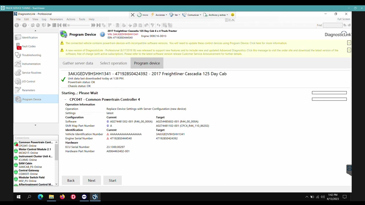The width and height of the screenshot is (365, 205).
Task: Click the TeamViewer smiley feedback icon
Action: coord(232,15)
